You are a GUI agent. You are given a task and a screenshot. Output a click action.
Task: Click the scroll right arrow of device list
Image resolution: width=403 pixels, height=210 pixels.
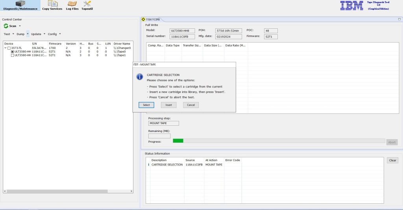[x=131, y=191]
